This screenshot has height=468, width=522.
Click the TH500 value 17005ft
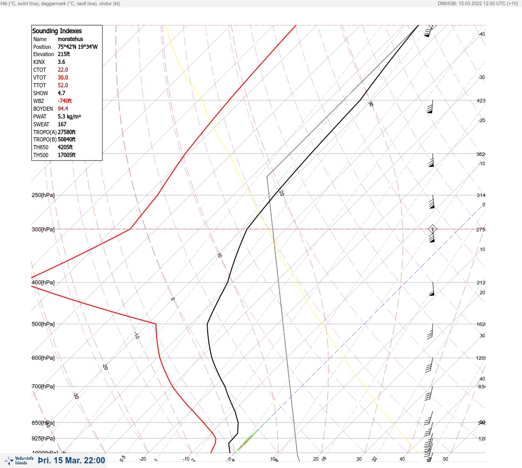[x=67, y=155]
